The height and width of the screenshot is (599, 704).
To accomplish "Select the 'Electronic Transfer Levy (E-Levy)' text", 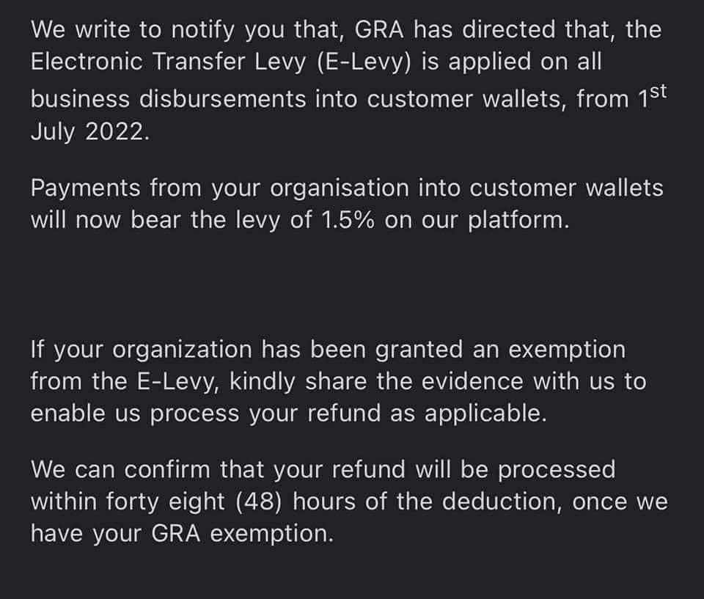I will [221, 62].
